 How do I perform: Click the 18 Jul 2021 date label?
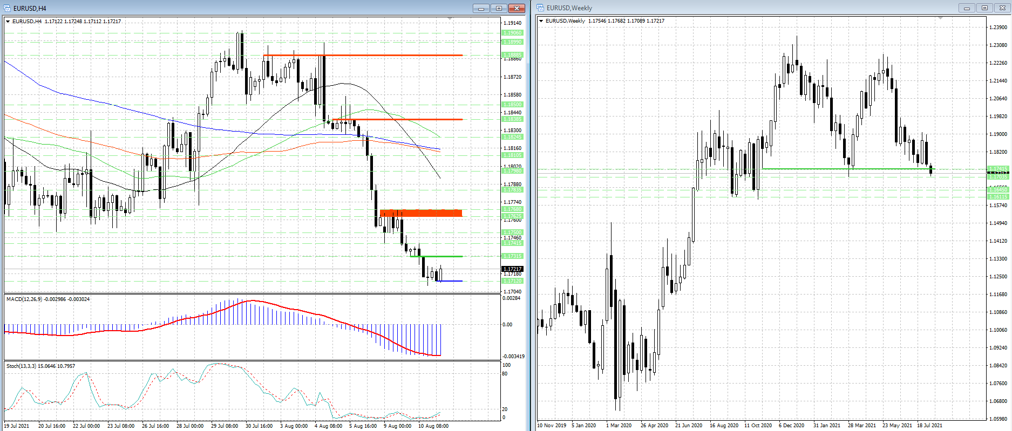[x=930, y=426]
